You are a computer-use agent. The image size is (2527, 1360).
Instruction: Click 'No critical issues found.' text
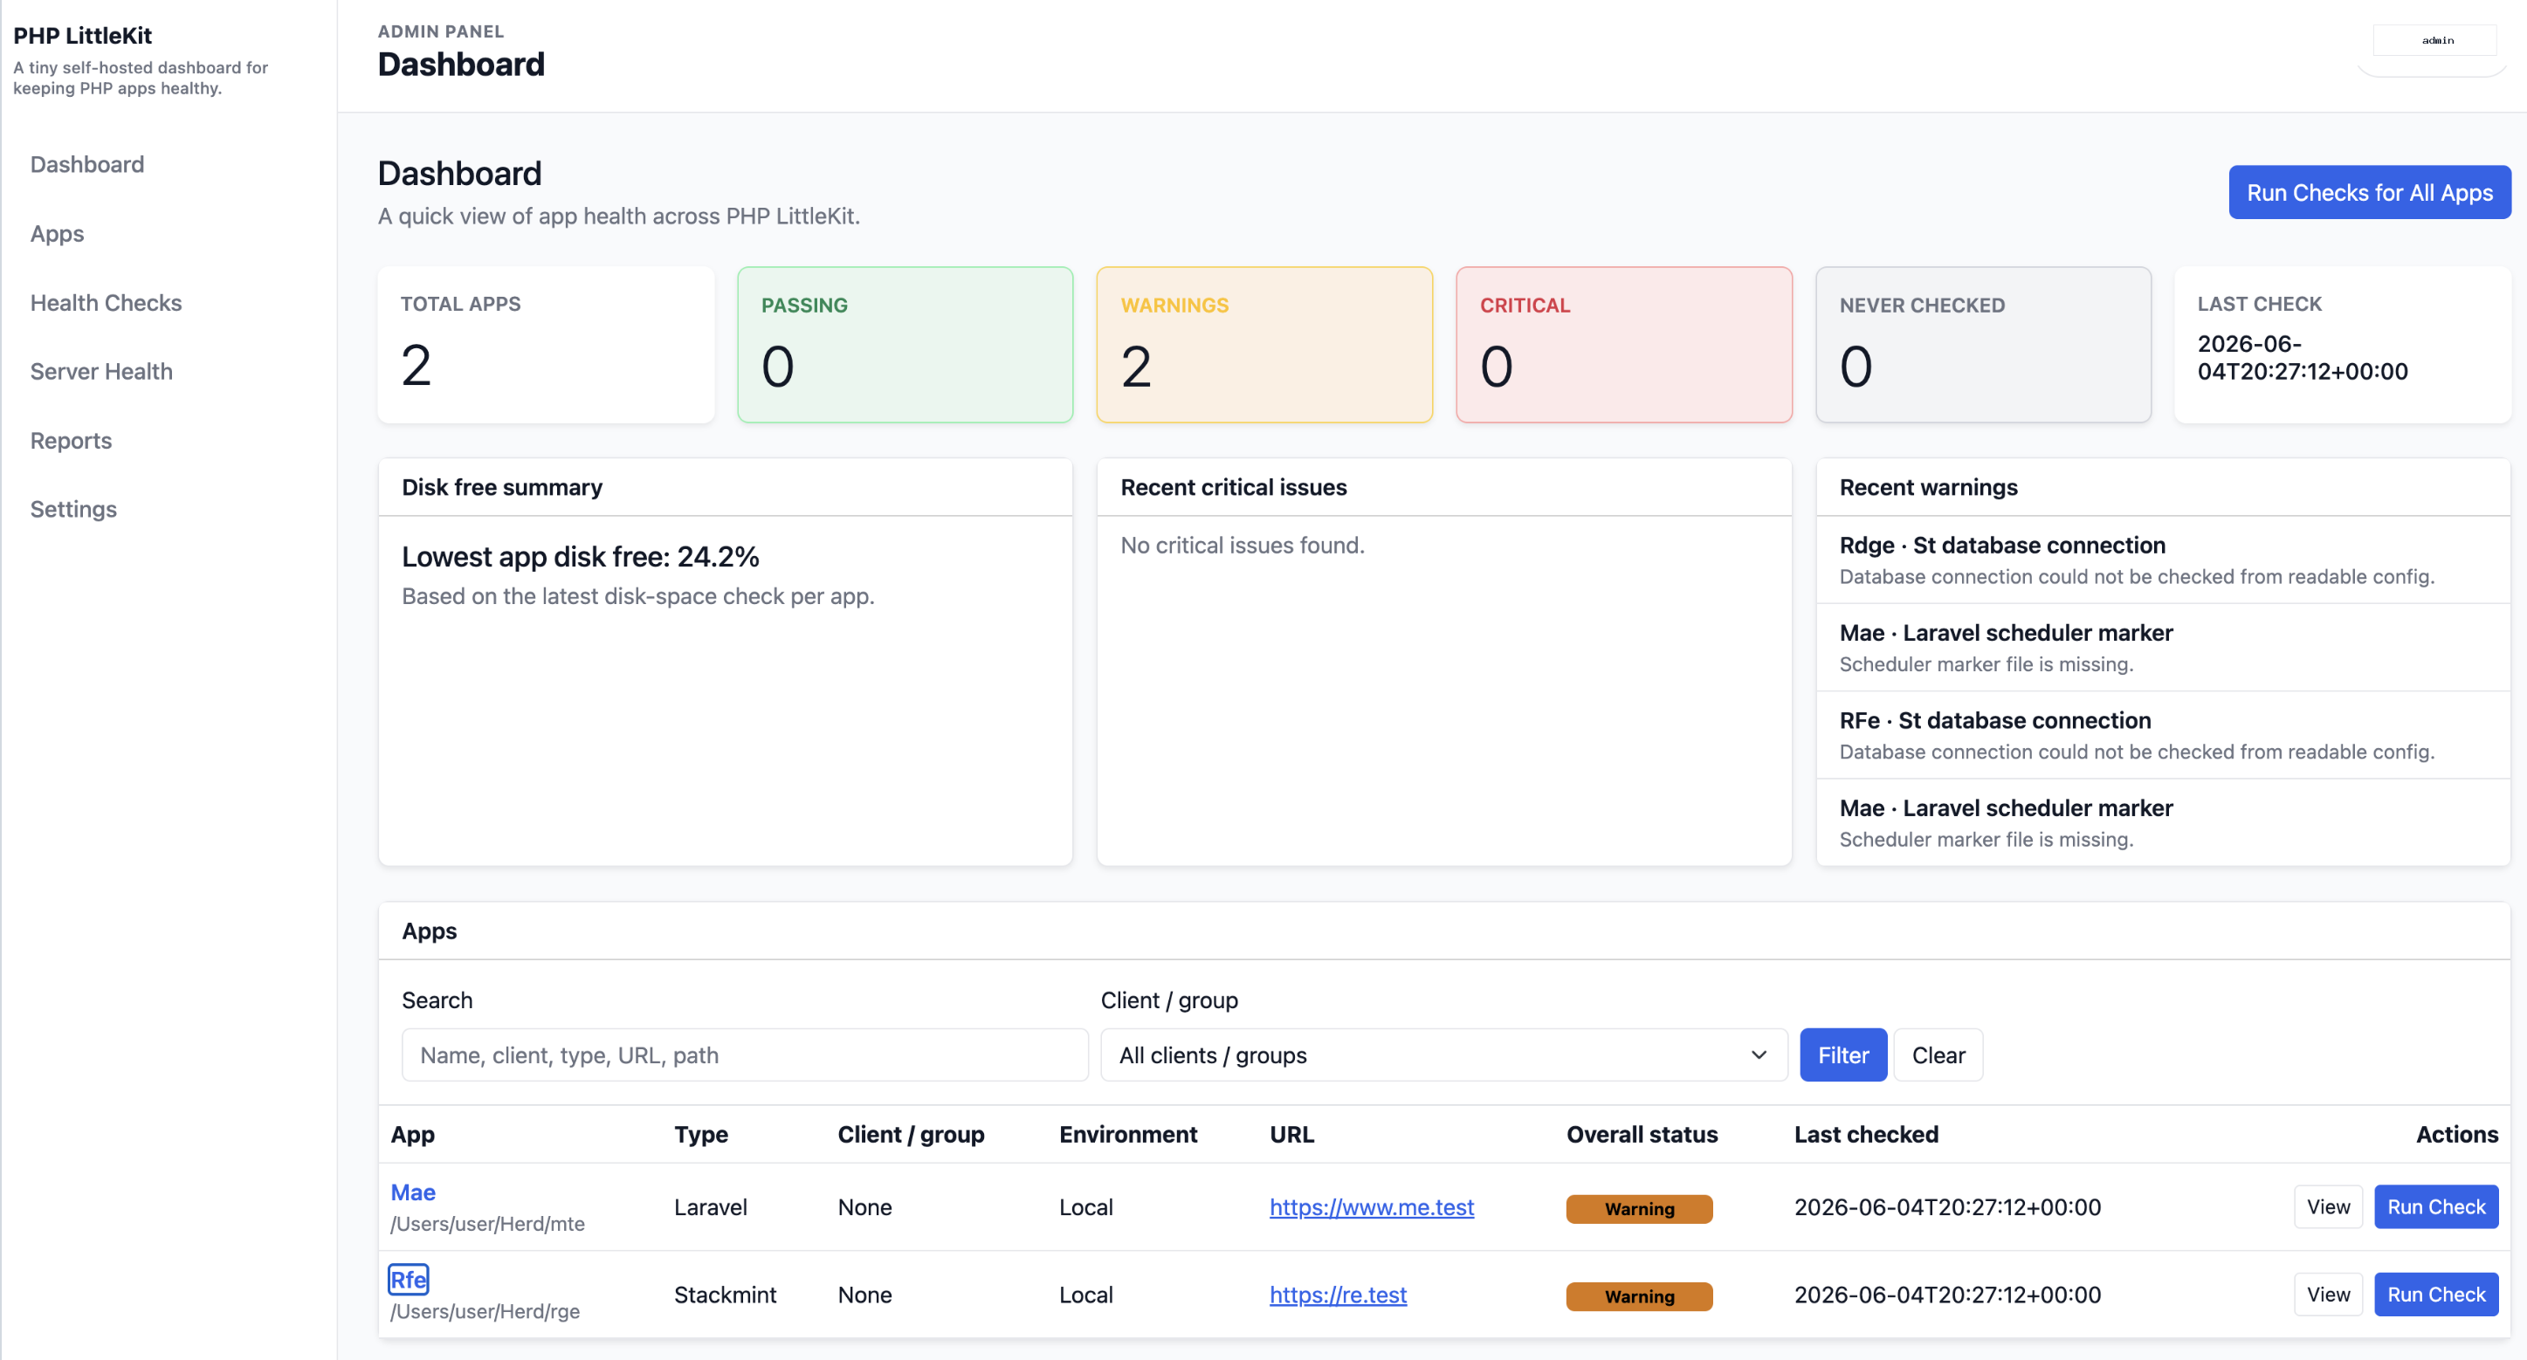[x=1242, y=546]
